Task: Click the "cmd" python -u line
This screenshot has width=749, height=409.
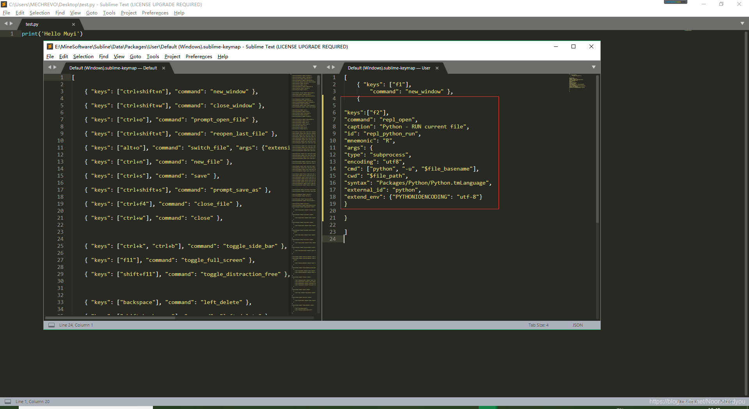Action: tap(411, 169)
